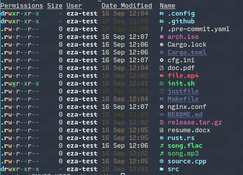Image resolution: width=243 pixels, height=175 pixels.
Task: Select the song.mp3 file name
Action: [x=183, y=154]
